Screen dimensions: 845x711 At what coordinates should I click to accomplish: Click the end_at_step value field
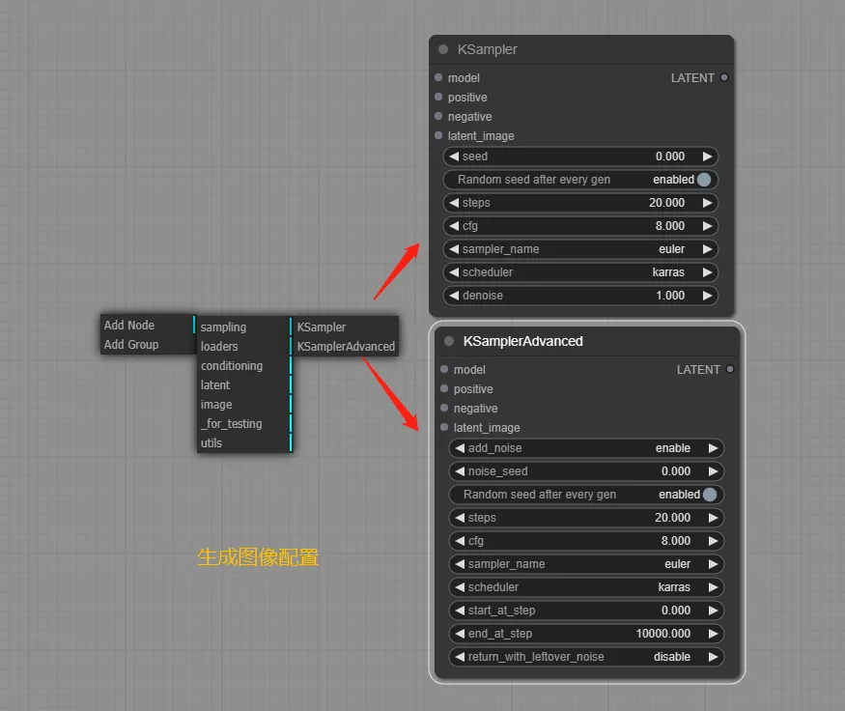(586, 634)
